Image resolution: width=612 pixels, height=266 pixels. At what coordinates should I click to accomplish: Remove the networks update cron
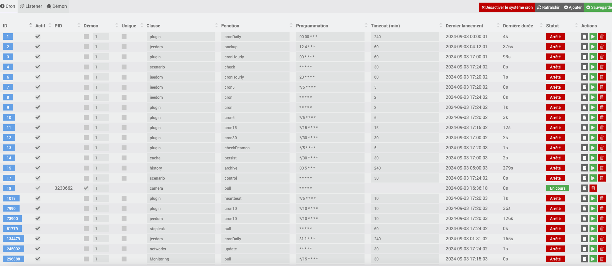tap(602, 249)
